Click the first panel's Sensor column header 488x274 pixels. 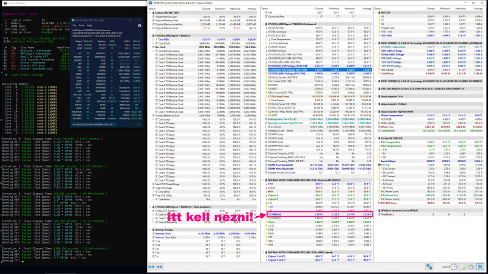click(152, 9)
